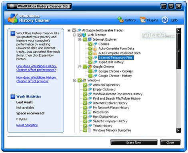Select the Internet Temporary Files tree item
188x153 pixels.
pos(116,57)
